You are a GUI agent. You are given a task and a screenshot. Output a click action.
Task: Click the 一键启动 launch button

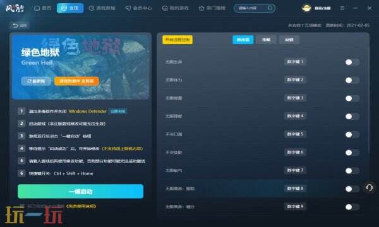80,191
